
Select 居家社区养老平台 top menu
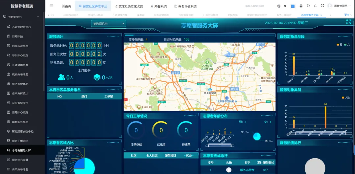pos(93,6)
